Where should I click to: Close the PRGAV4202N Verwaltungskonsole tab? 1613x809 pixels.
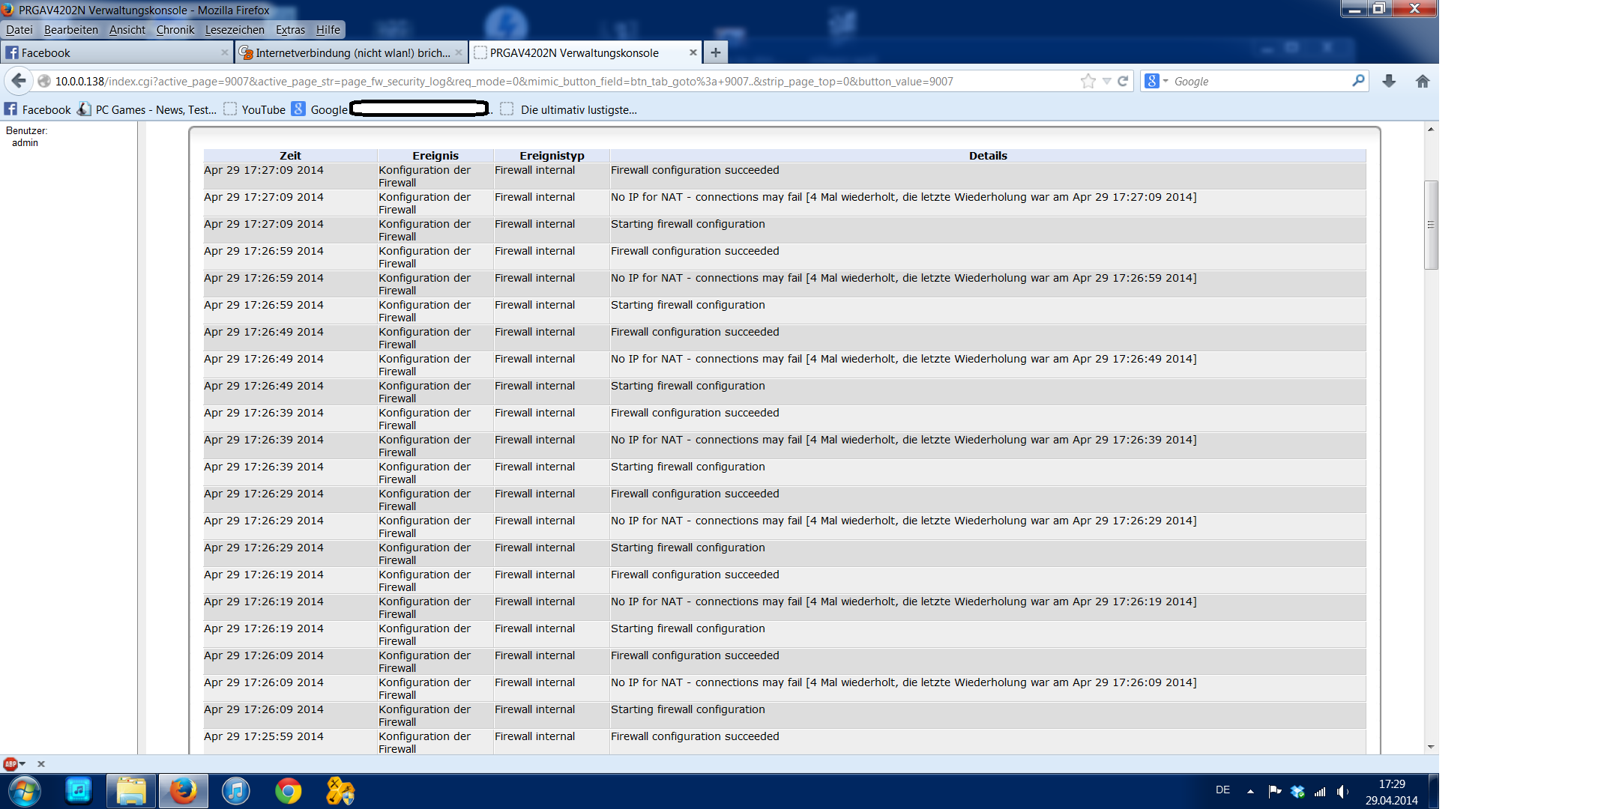tap(693, 52)
